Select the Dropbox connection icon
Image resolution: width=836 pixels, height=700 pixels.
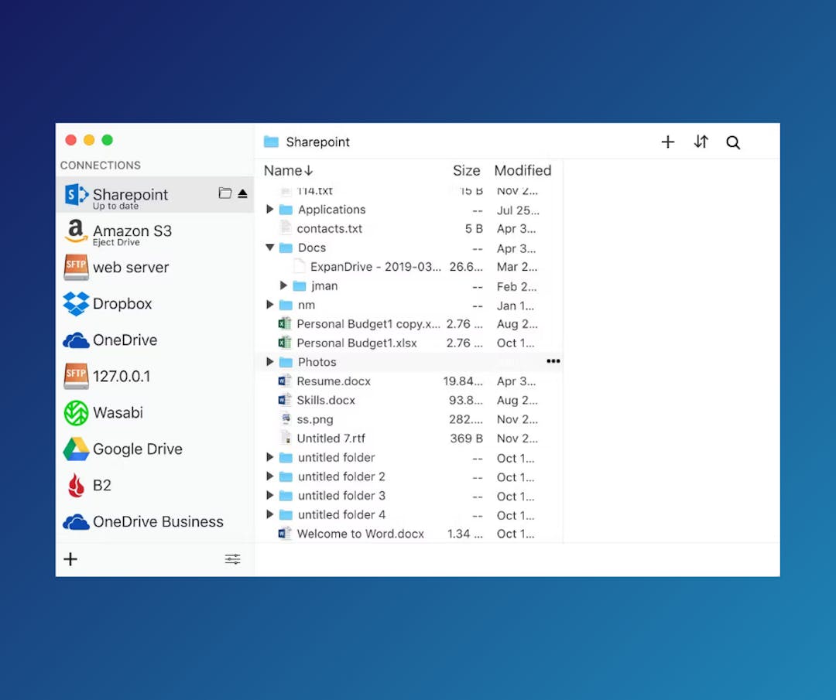point(76,303)
